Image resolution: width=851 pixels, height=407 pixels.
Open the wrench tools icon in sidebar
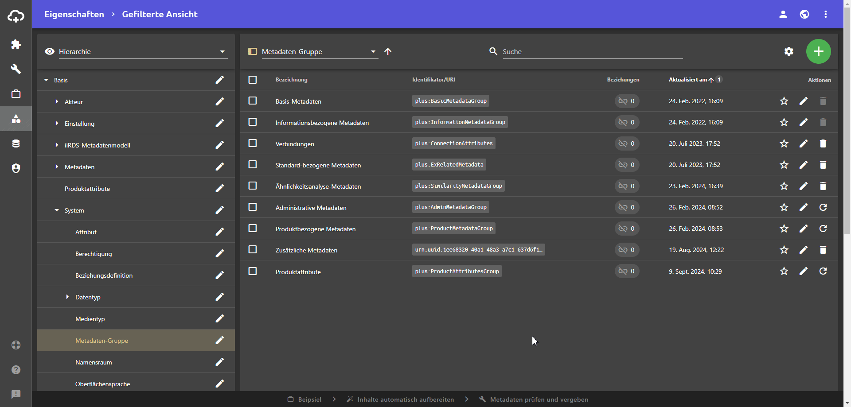pyautogui.click(x=16, y=69)
